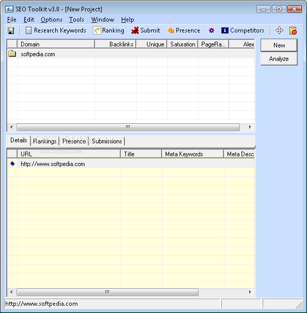This screenshot has width=307, height=313.
Task: Open the Competitors tool
Action: (243, 30)
